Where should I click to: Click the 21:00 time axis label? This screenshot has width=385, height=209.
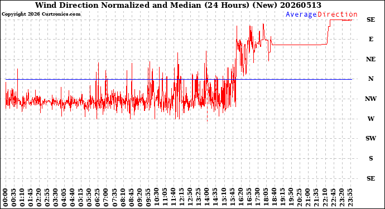[x=307, y=197]
